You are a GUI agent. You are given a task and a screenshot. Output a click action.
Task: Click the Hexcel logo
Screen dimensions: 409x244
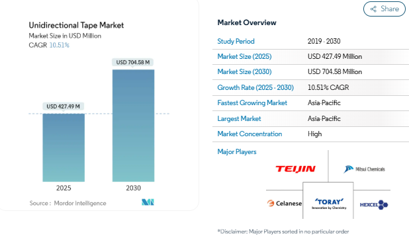(374, 204)
